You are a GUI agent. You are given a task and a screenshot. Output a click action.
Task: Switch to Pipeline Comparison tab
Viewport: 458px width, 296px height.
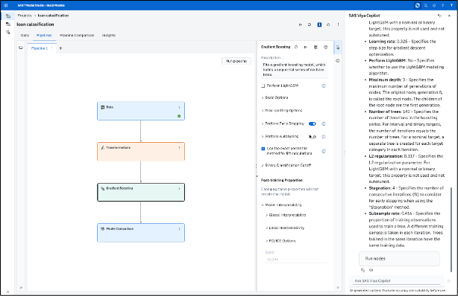[x=77, y=35]
